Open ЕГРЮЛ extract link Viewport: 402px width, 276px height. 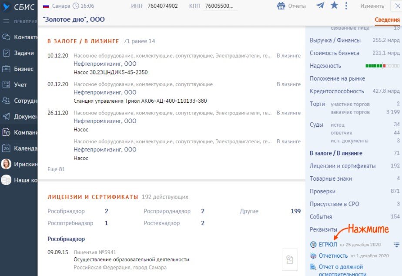(x=328, y=245)
